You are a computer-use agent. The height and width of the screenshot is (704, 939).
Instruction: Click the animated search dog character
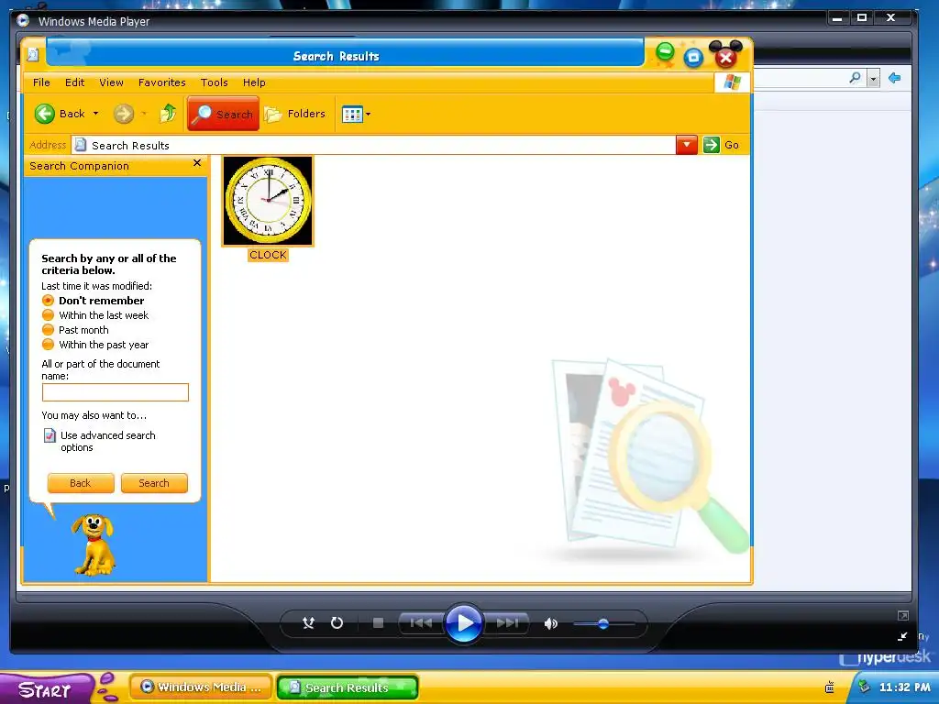(x=94, y=544)
